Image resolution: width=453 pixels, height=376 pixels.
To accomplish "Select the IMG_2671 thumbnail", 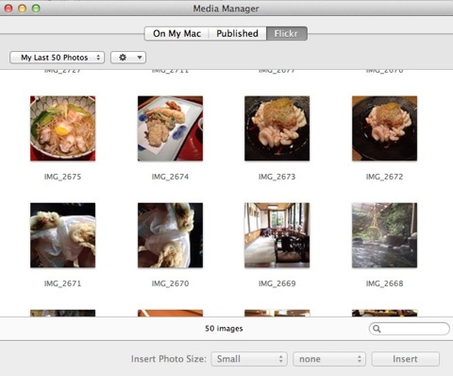I will coord(62,235).
